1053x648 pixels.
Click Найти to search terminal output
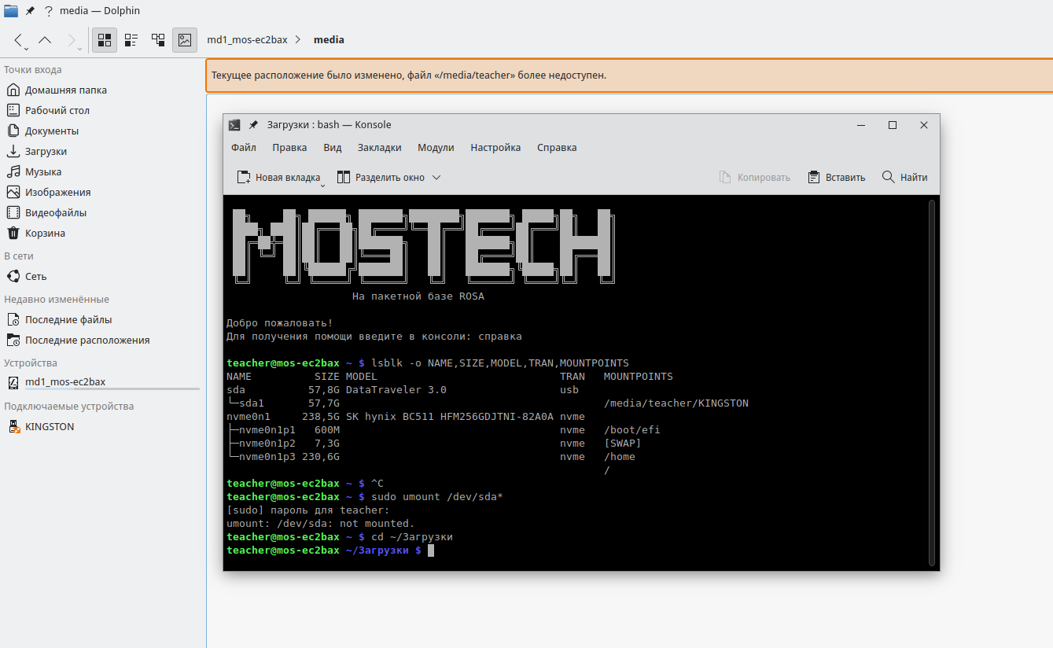click(x=905, y=177)
